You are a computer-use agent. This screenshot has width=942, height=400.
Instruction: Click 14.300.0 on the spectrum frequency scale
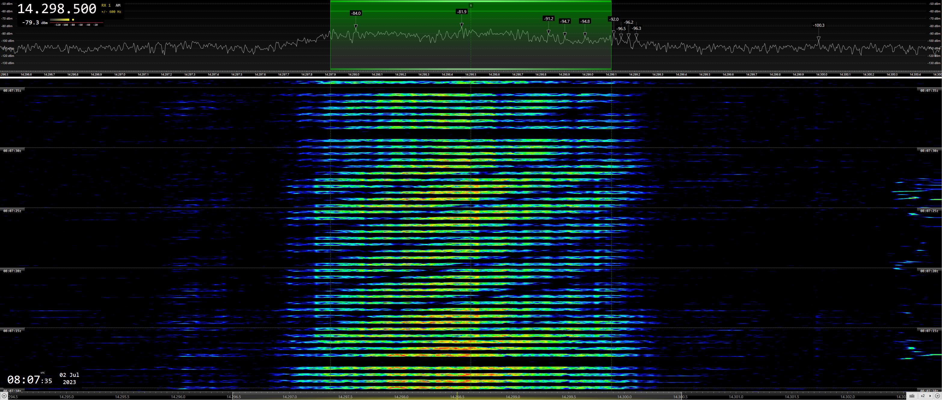(821, 75)
